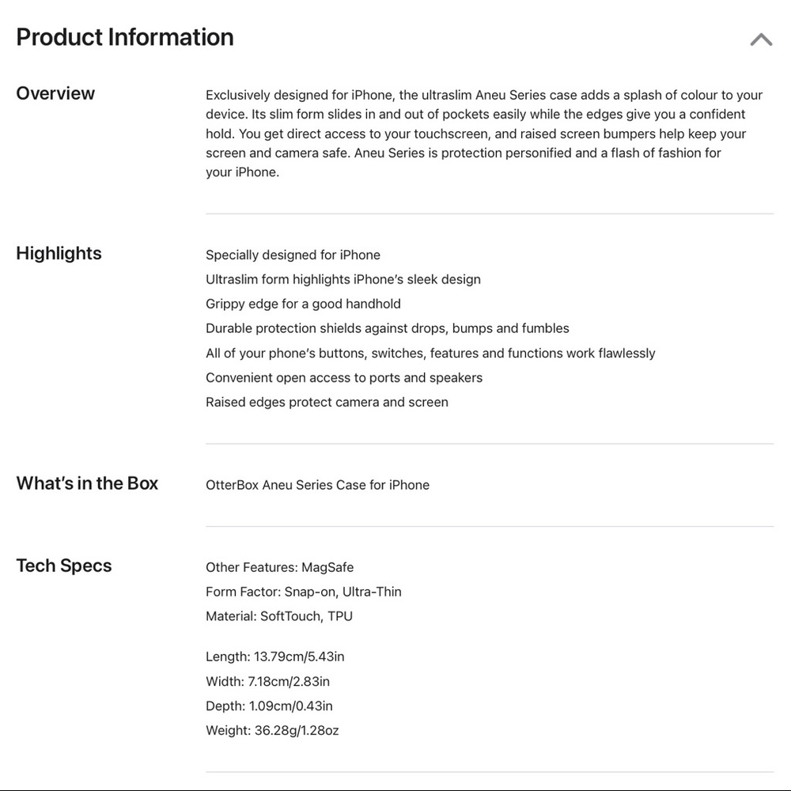This screenshot has height=791, width=791.
Task: Click the Highlights section heading
Action: 59,253
